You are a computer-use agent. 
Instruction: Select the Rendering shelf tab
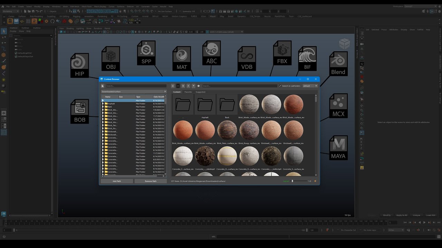pyautogui.click(x=102, y=16)
